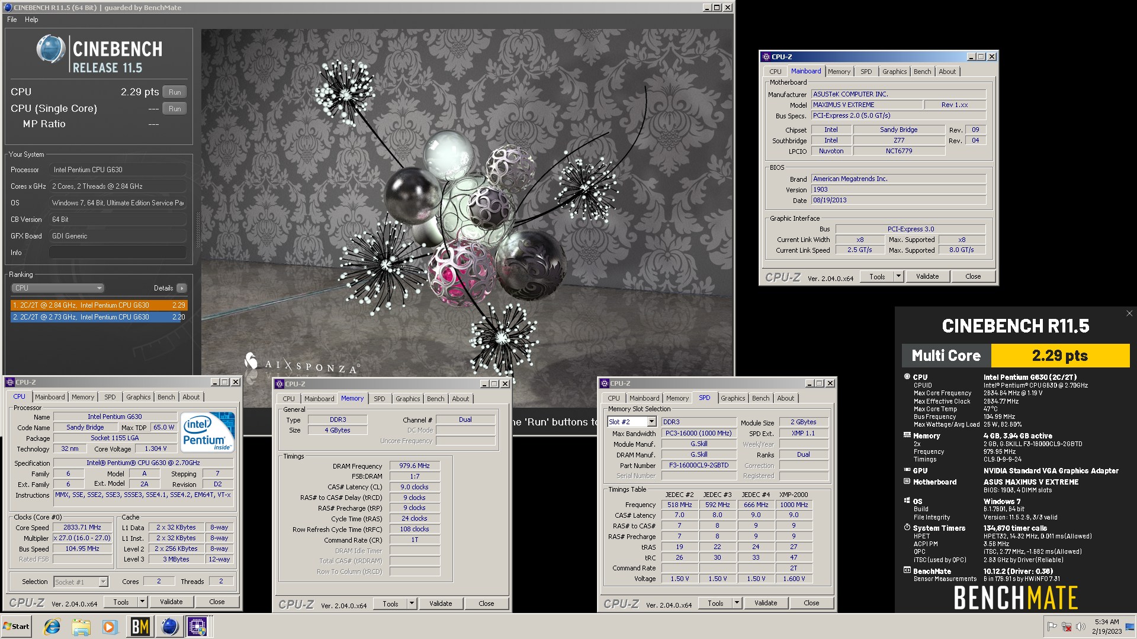
Task: Select Graphics tab in CPU tab CPU-Z window
Action: 138,397
